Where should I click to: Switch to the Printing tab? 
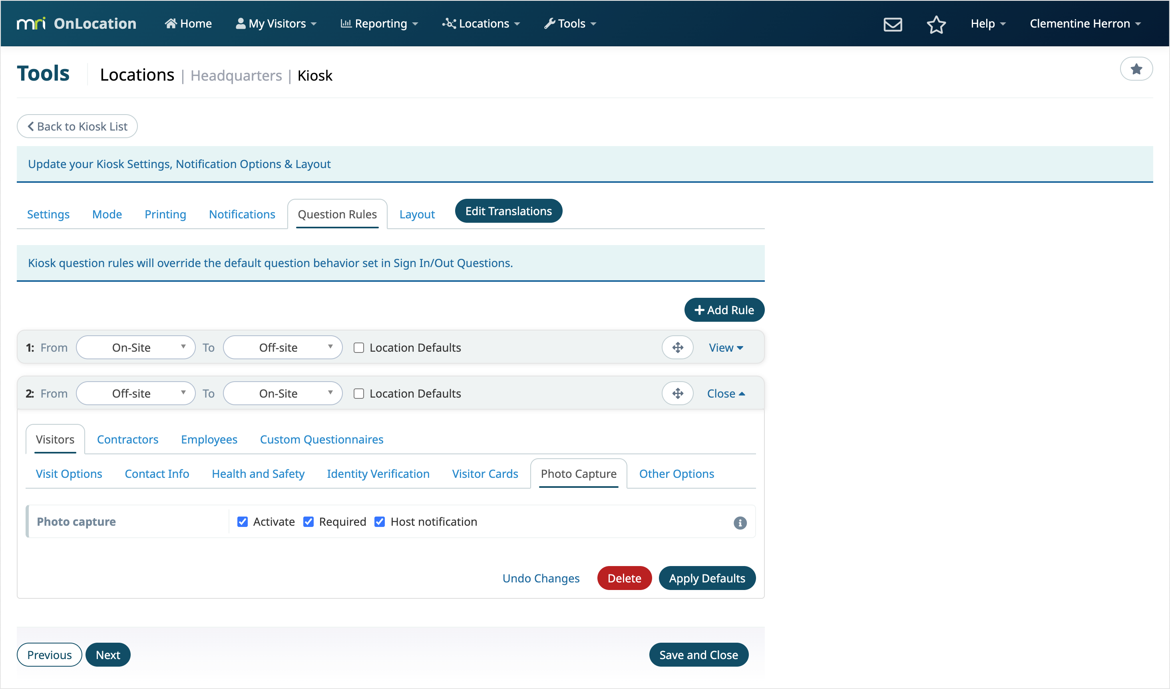point(165,214)
